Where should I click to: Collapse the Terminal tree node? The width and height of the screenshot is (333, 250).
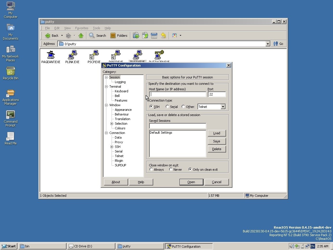[106, 87]
